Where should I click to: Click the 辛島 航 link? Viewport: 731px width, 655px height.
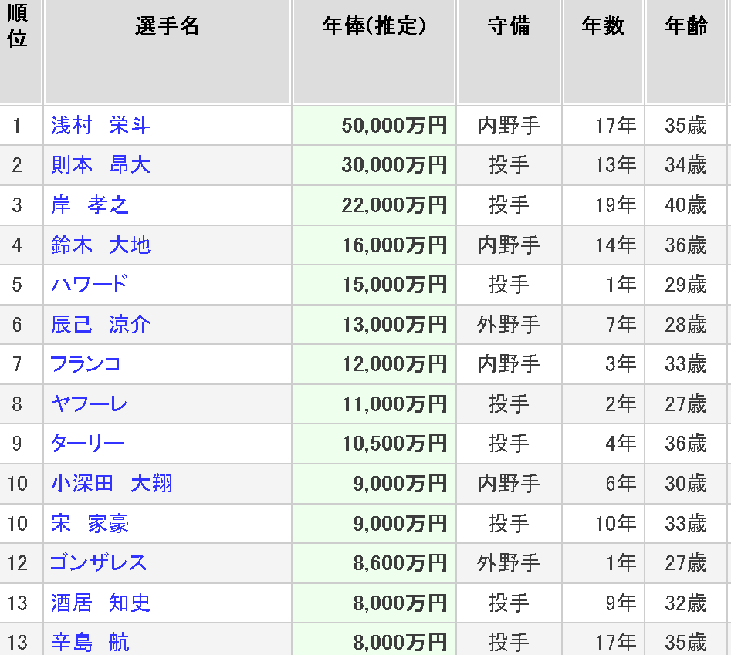[90, 642]
